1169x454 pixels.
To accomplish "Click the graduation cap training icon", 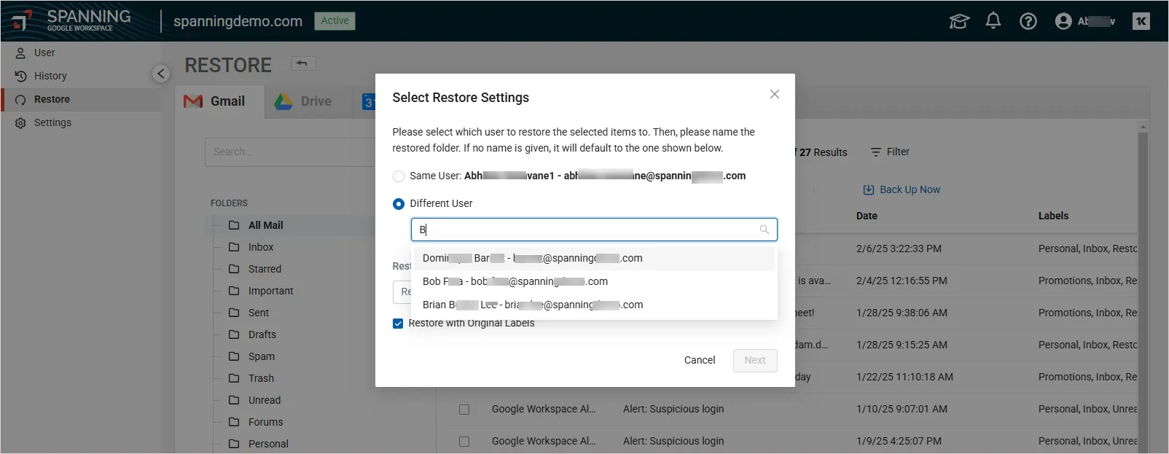I will pyautogui.click(x=959, y=21).
